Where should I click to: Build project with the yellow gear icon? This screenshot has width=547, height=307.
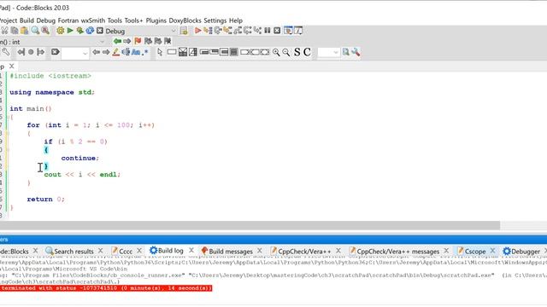[61, 31]
